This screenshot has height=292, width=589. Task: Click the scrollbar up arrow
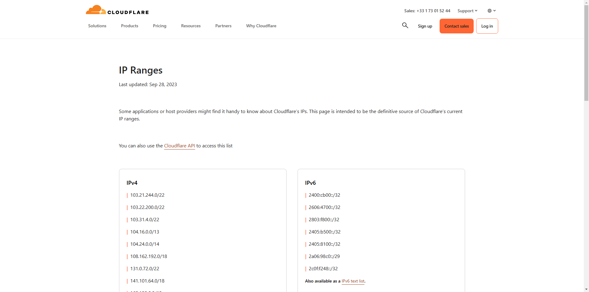[x=586, y=2]
